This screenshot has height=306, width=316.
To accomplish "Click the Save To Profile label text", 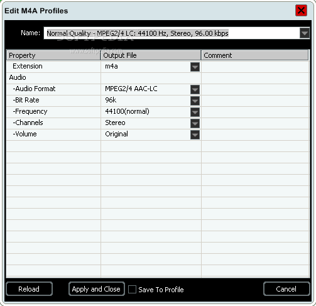I will 161,290.
